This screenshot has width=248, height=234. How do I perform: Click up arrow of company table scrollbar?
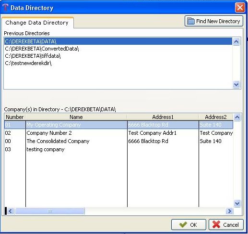[237, 117]
